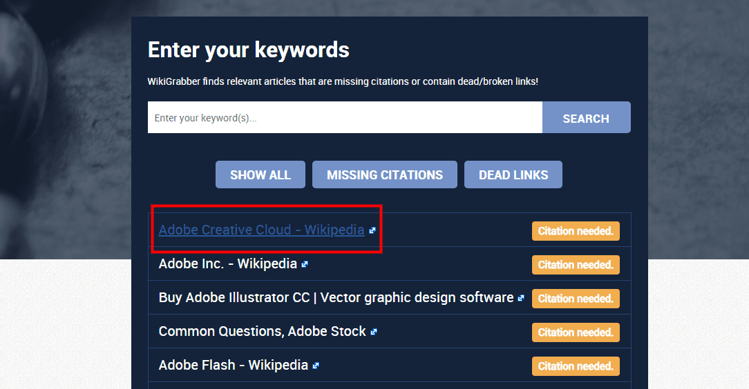The height and width of the screenshot is (389, 749).
Task: Click Citation needed badge for Adobe Creative Cloud
Action: [576, 231]
